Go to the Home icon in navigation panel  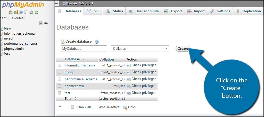(x=11, y=12)
